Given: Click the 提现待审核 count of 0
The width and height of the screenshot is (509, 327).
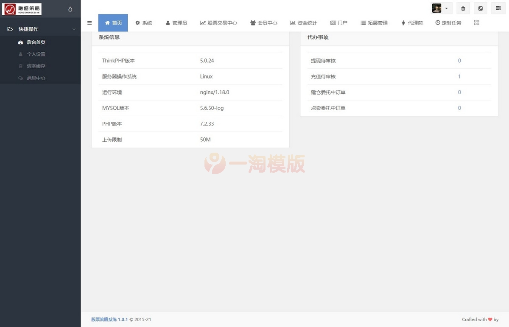Looking at the screenshot, I should click(x=459, y=61).
